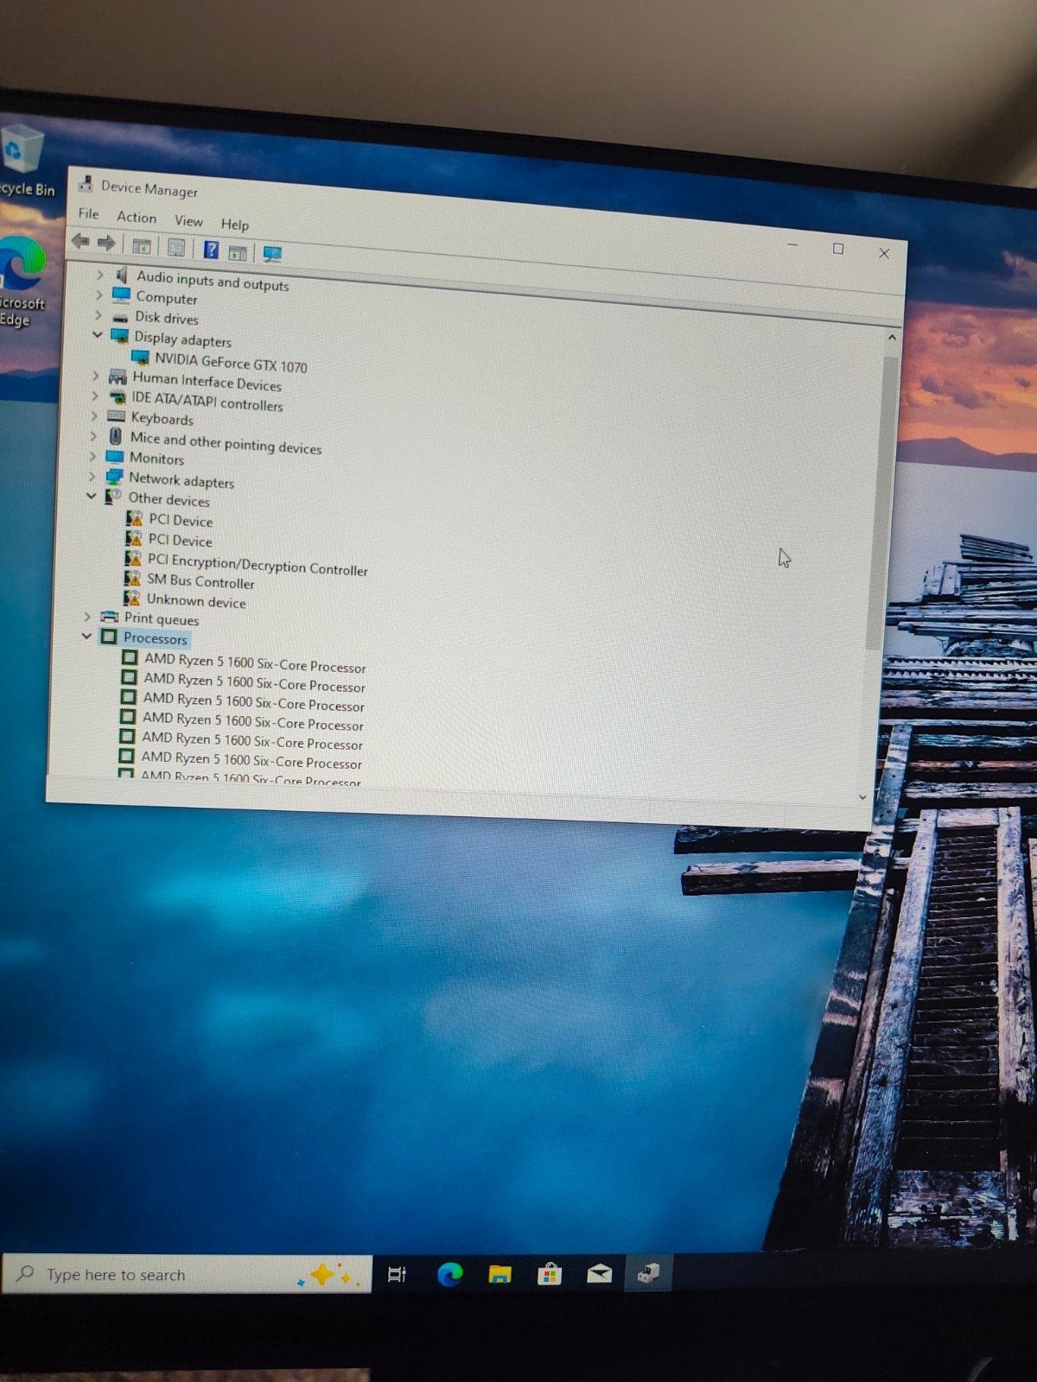Image resolution: width=1037 pixels, height=1382 pixels.
Task: Select the second PCI Device entry
Action: click(x=180, y=540)
